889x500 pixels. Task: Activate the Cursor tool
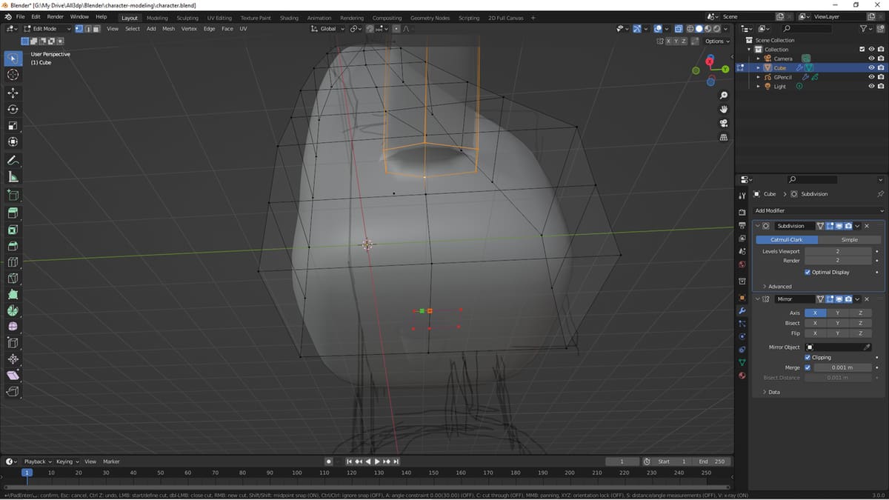(x=13, y=75)
